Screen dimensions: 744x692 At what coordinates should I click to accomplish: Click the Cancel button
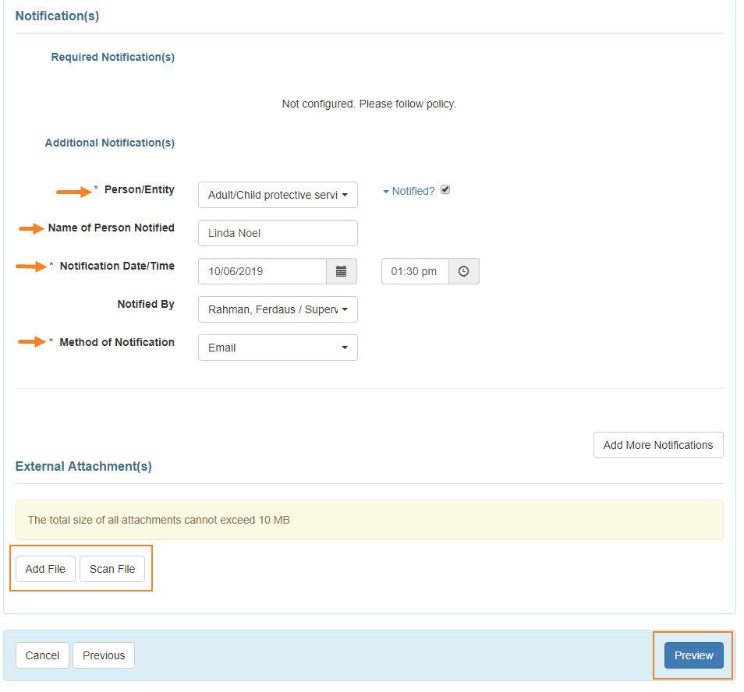coord(42,655)
